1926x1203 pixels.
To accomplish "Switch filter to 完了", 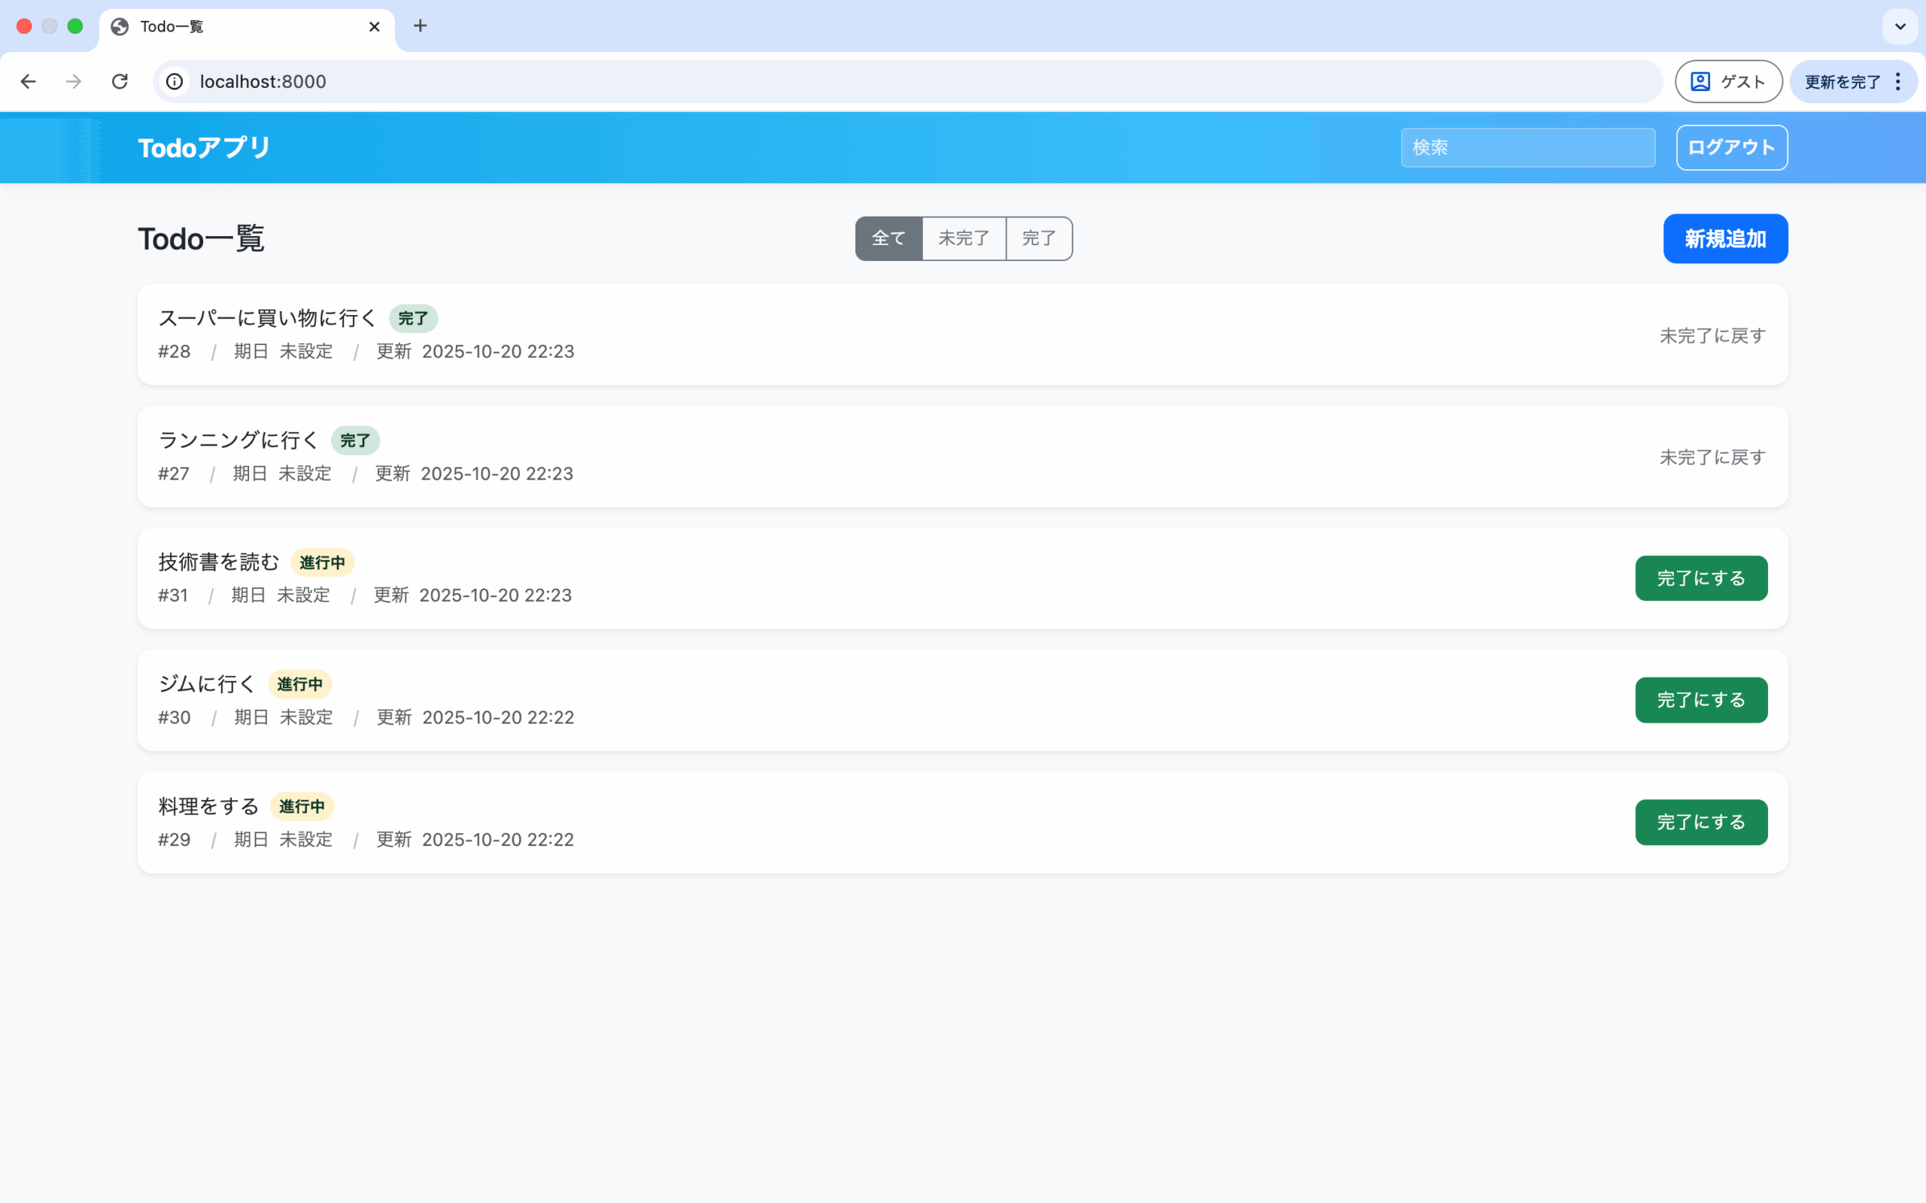I will click(x=1038, y=238).
